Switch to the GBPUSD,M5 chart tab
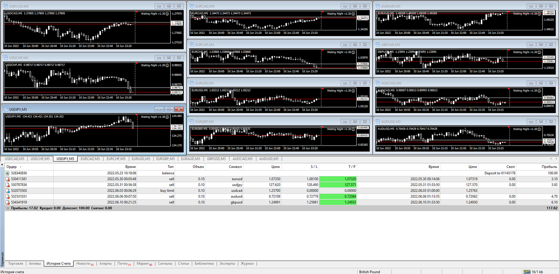The width and height of the screenshot is (559, 274). 216,159
